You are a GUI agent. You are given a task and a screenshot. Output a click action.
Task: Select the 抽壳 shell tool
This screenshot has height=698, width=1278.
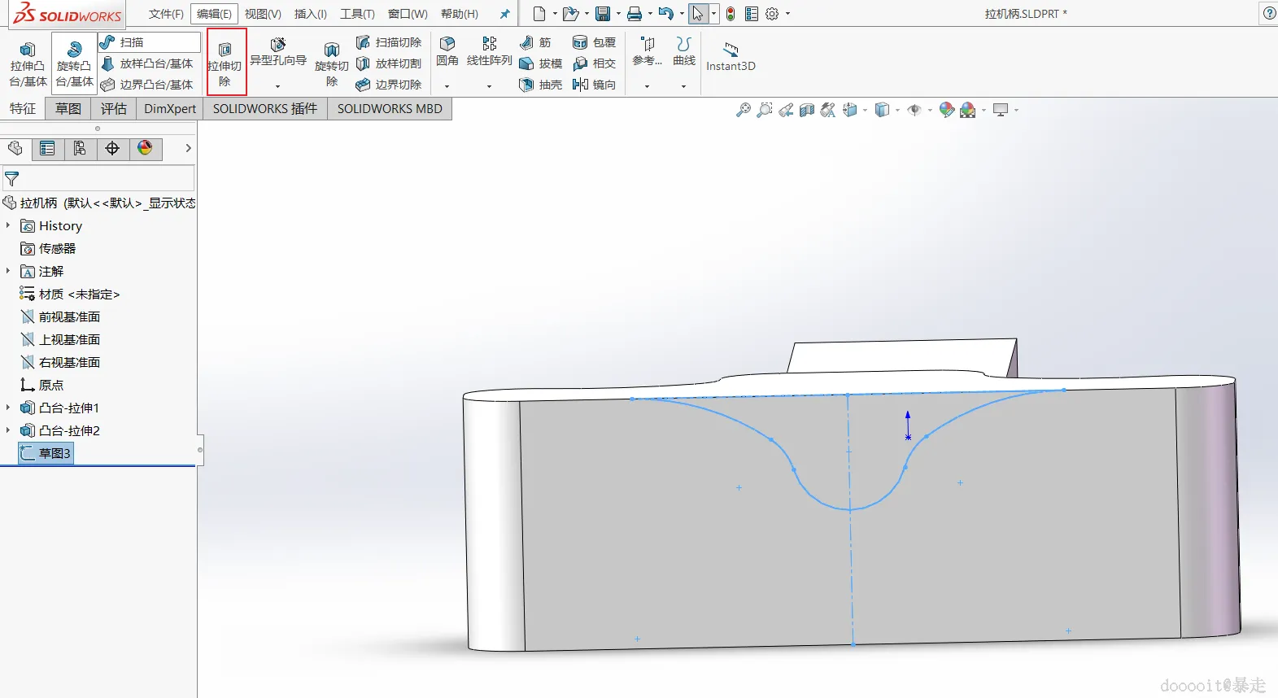click(541, 85)
